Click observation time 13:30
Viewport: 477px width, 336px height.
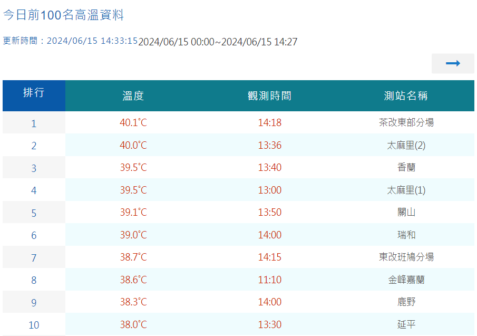point(269,324)
